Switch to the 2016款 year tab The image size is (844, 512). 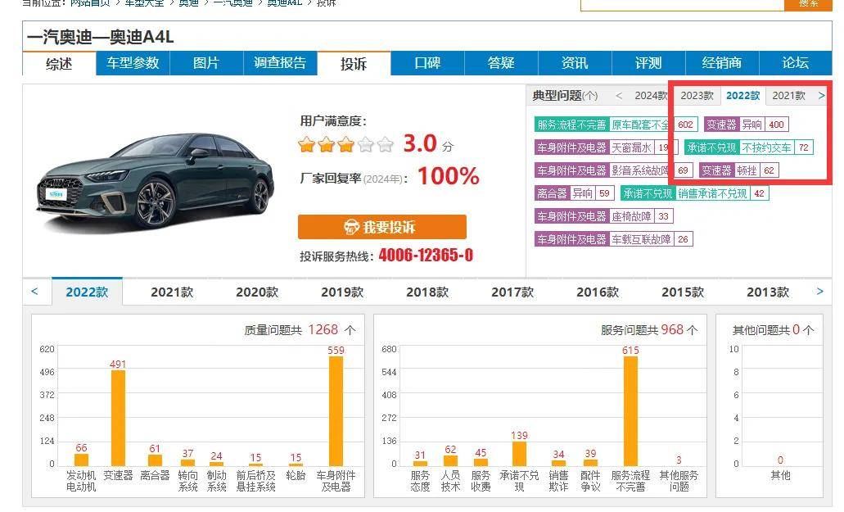[598, 292]
